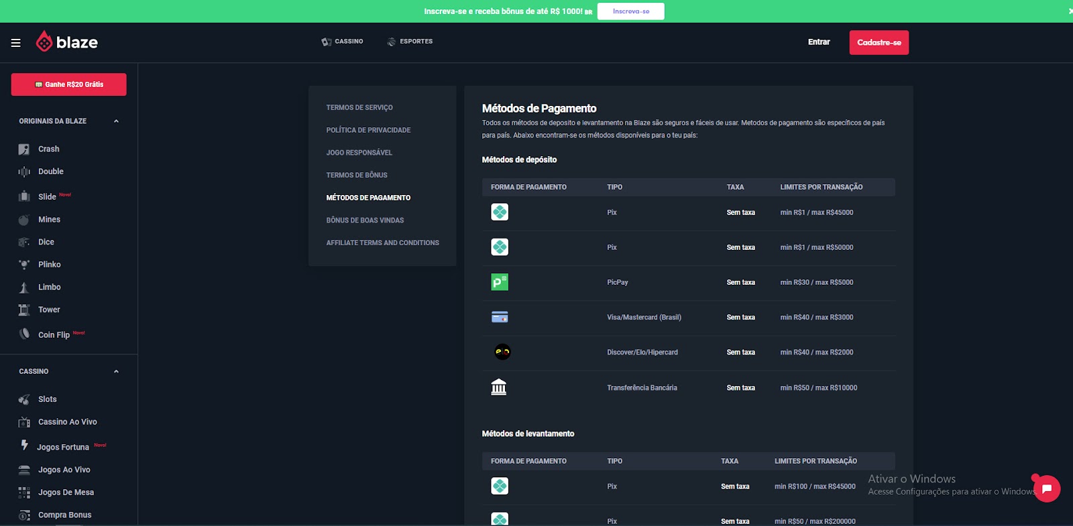Viewport: 1073px width, 526px height.
Task: Open Affiliate Terms and Conditions page
Action: coord(382,243)
